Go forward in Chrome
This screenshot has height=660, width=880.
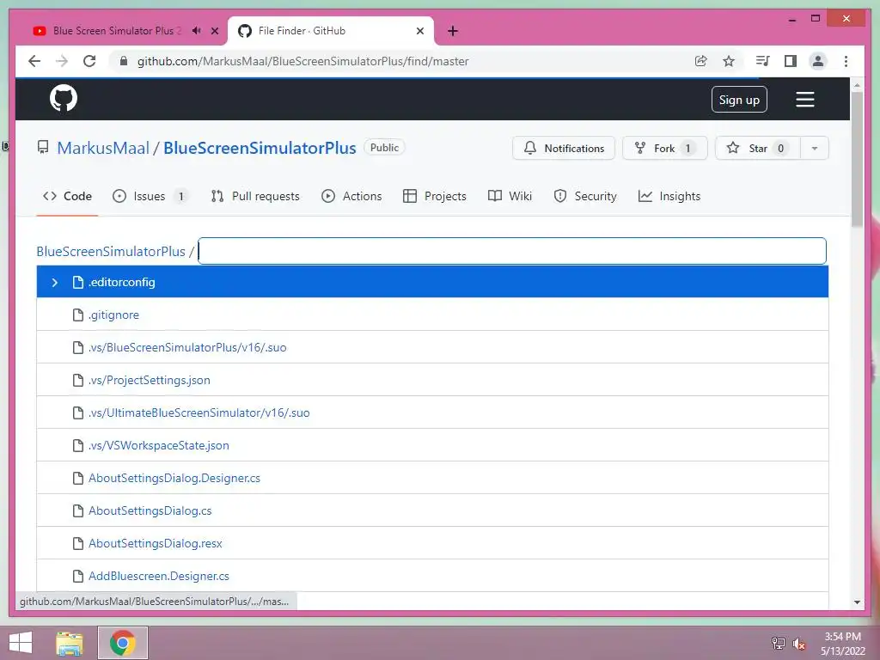(62, 61)
